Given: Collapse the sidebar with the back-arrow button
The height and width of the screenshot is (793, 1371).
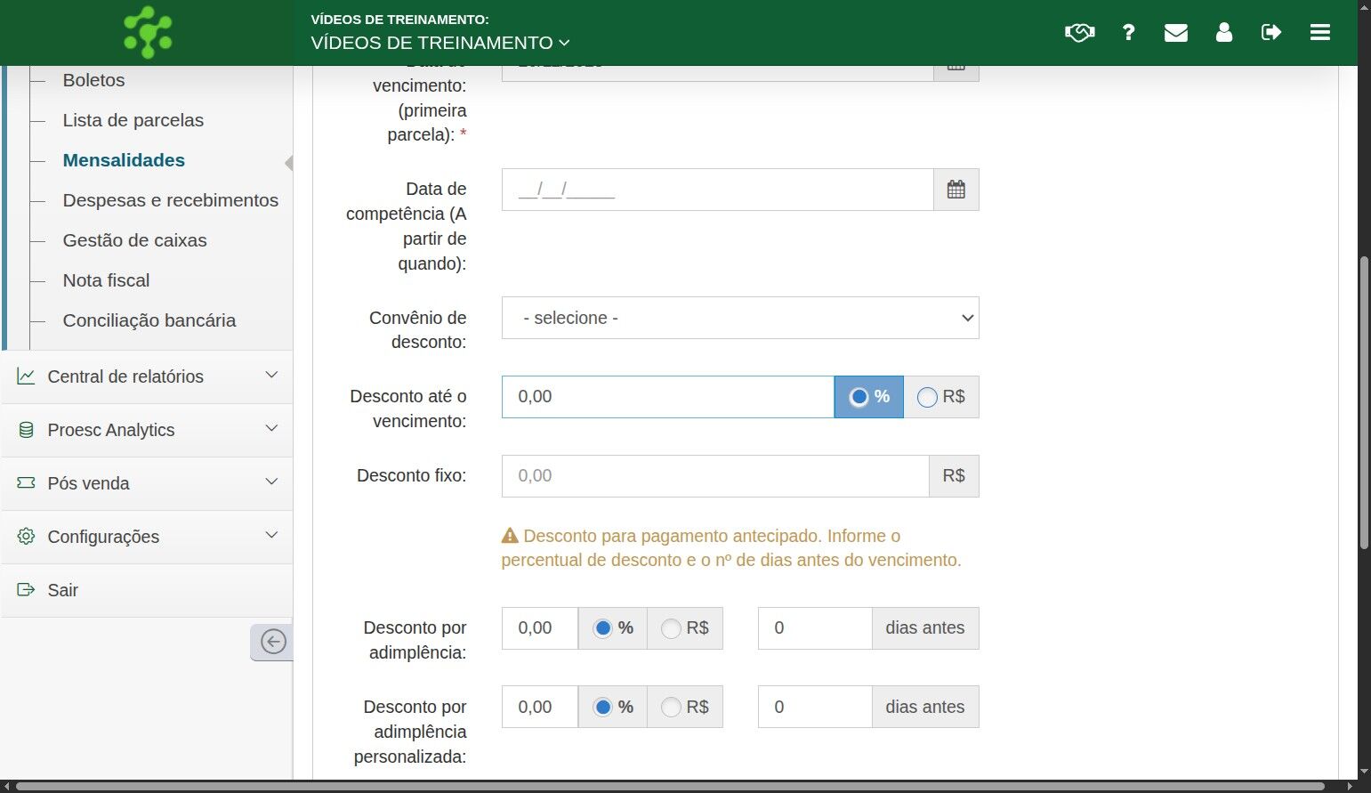Looking at the screenshot, I should coord(272,641).
